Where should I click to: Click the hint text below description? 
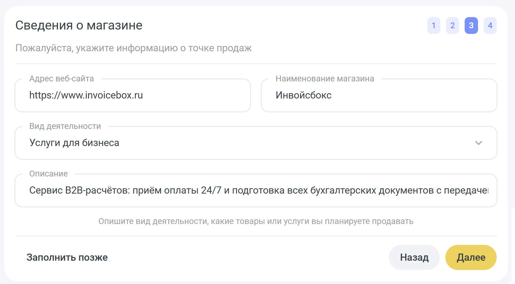(x=256, y=221)
